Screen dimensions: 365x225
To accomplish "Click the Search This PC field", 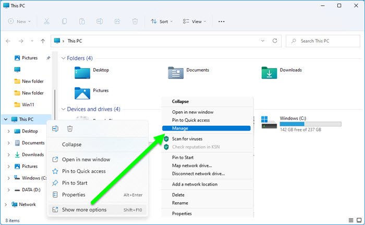I will click(x=323, y=41).
